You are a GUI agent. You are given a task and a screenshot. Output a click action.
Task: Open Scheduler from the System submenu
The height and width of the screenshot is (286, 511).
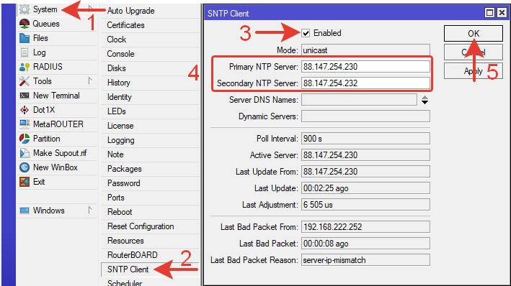125,283
